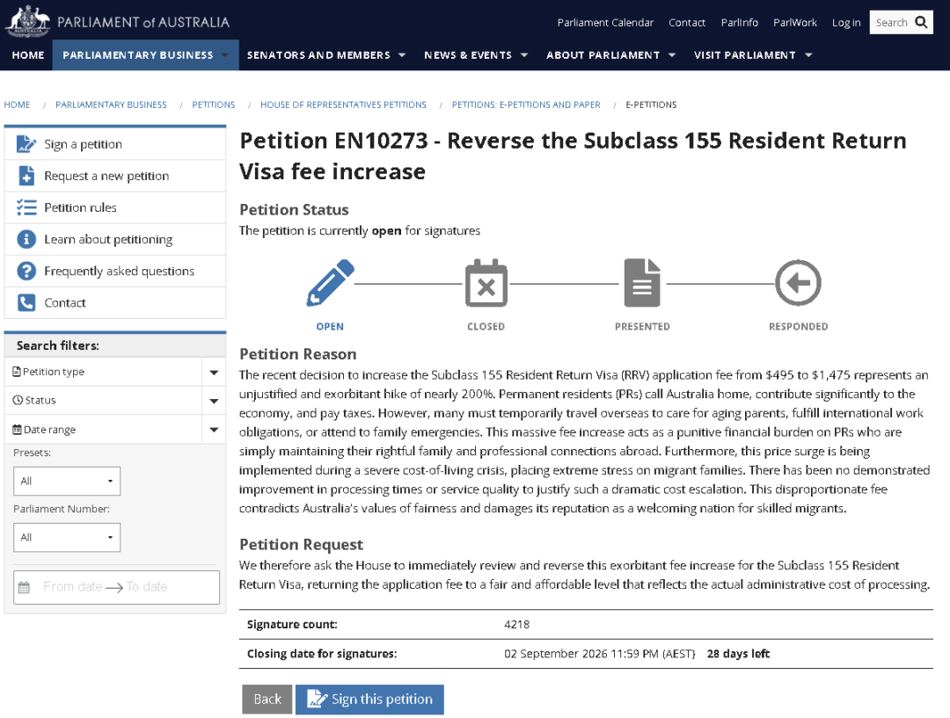Image resolution: width=950 pixels, height=718 pixels.
Task: Click the Petition EN10273 title heading
Action: (x=573, y=156)
